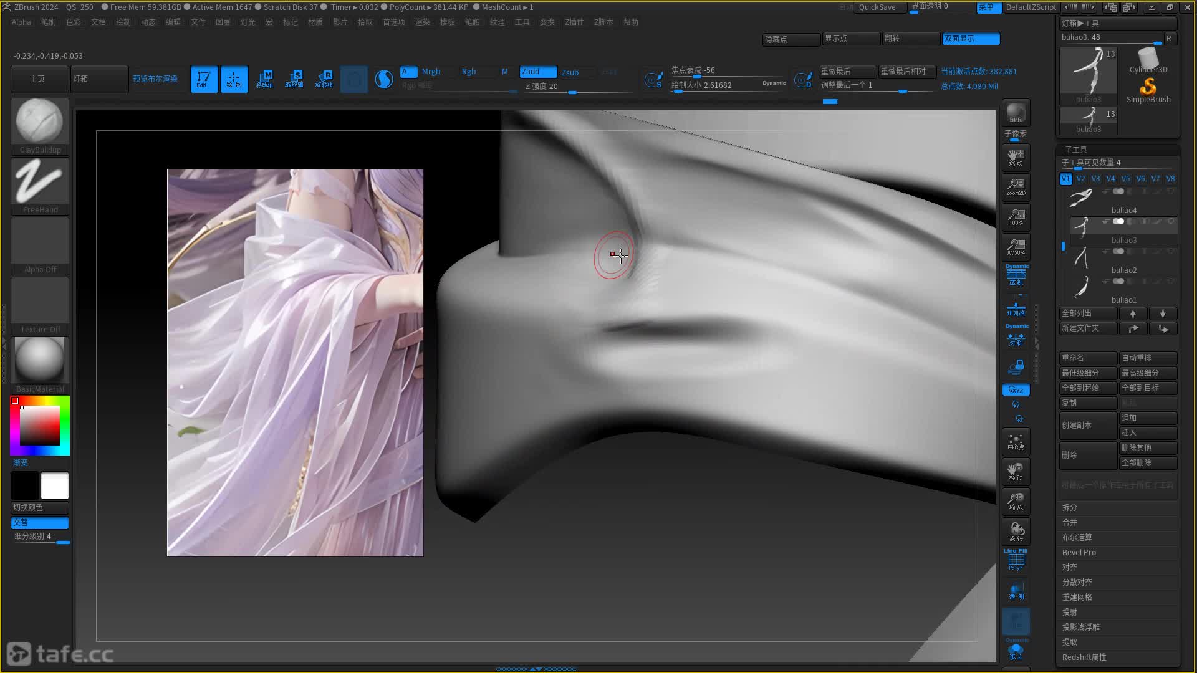This screenshot has width=1197, height=673.
Task: Toggle 孤立 (Solo) mode
Action: click(1016, 649)
